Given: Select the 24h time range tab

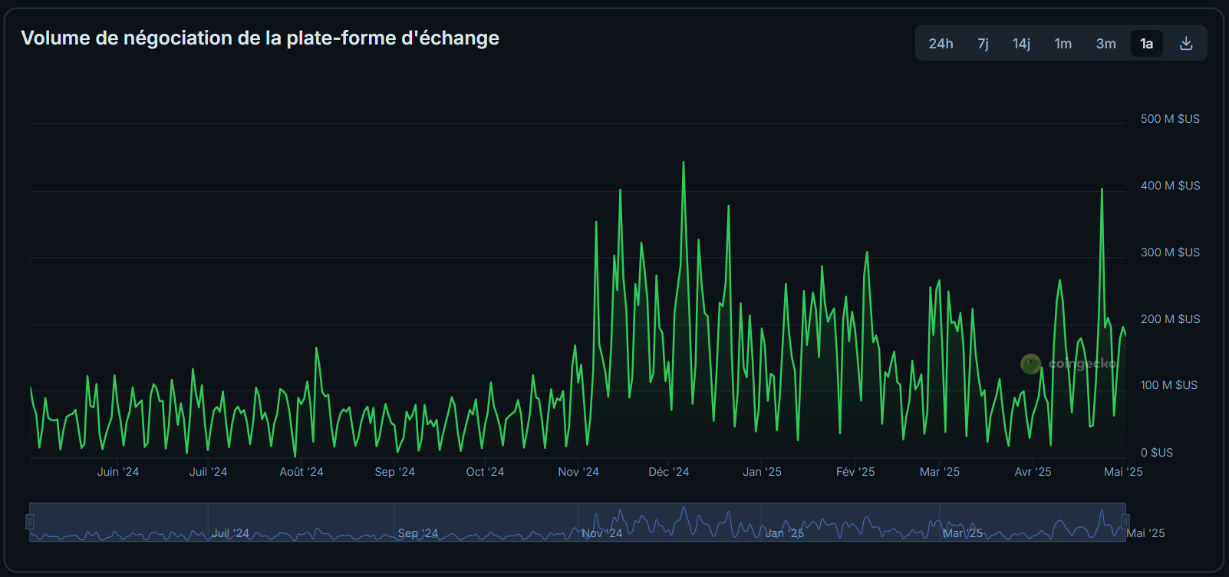Looking at the screenshot, I should (x=941, y=44).
